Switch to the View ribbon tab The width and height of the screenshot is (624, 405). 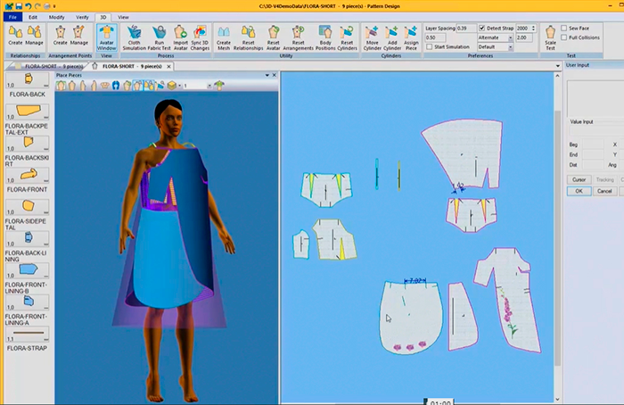point(123,17)
